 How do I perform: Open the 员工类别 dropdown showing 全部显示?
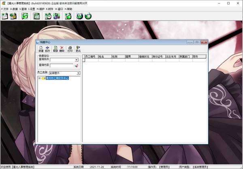[x=78, y=73]
